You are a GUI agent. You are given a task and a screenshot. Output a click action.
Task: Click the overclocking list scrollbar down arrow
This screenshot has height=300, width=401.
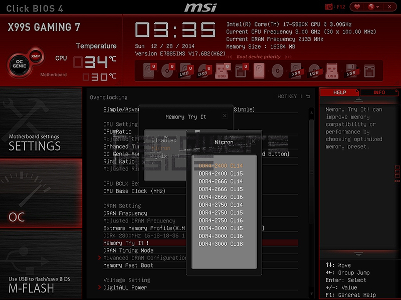[311, 294]
